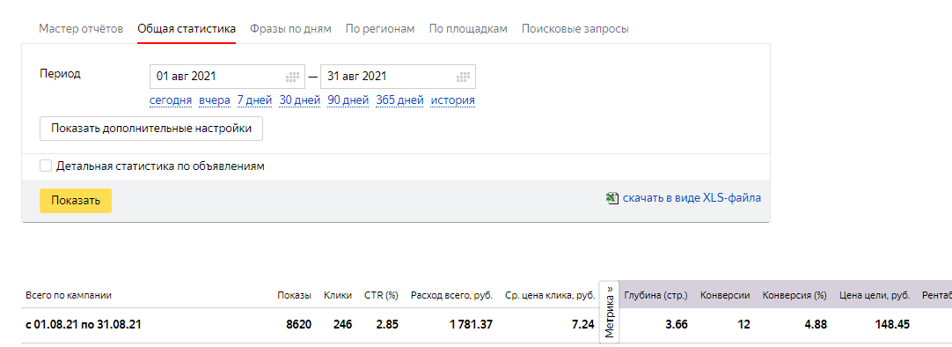The image size is (952, 347).
Task: Click the Показы column header
Action: (295, 295)
